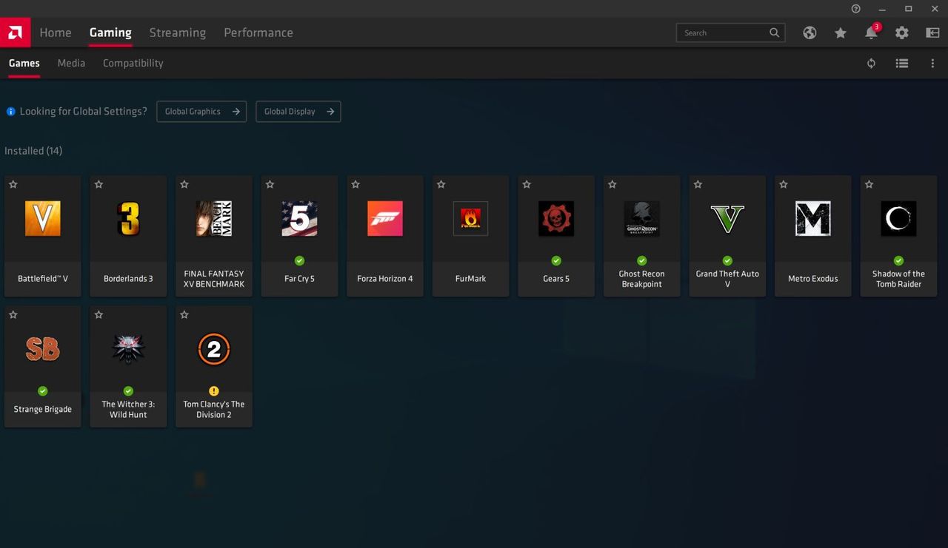Toggle the Strange Brigade favorite star
948x548 pixels.
[x=13, y=314]
